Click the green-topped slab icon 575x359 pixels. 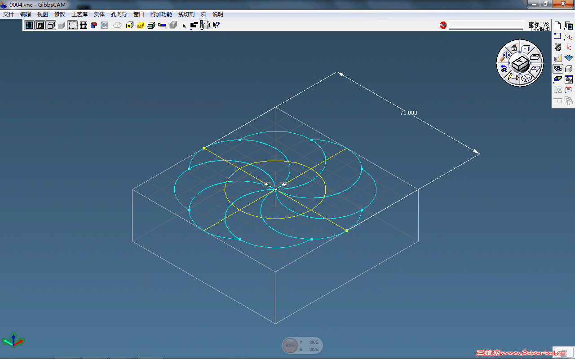151,25
